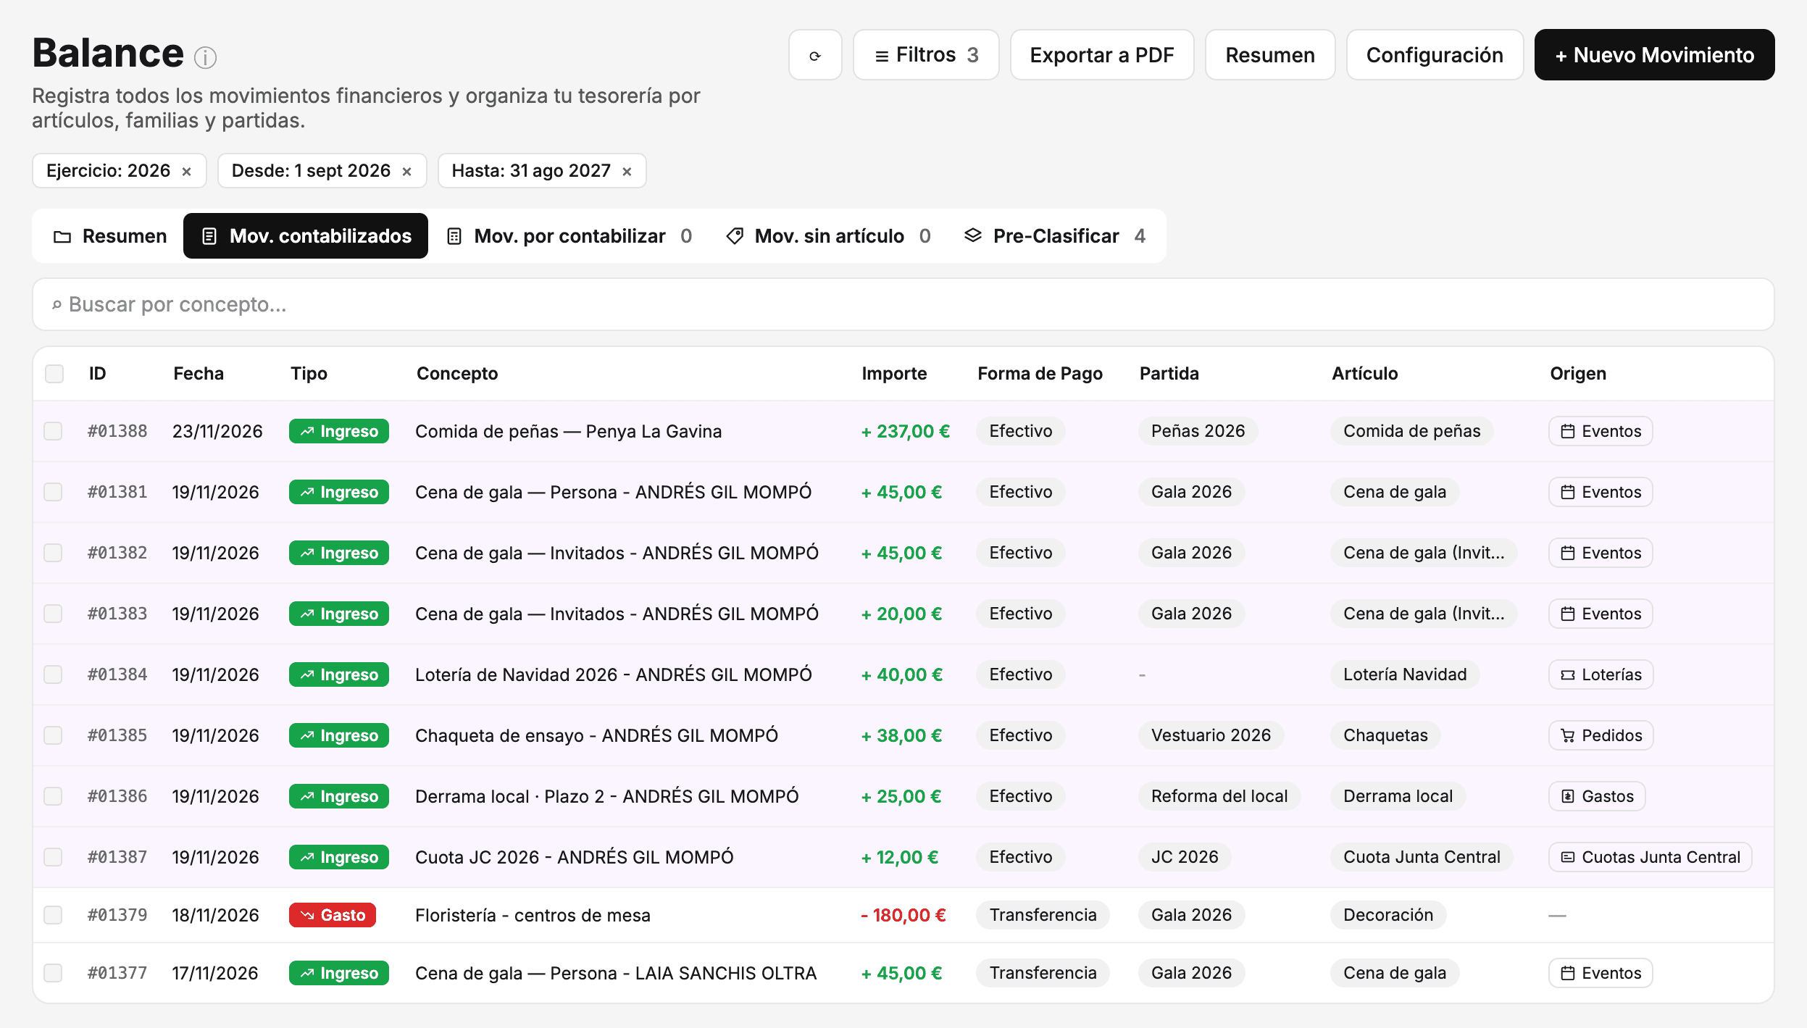
Task: Sort by the Importe column header
Action: tap(894, 374)
